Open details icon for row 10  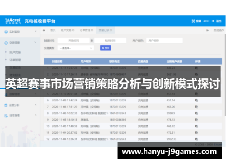pyautogui.click(x=197, y=126)
